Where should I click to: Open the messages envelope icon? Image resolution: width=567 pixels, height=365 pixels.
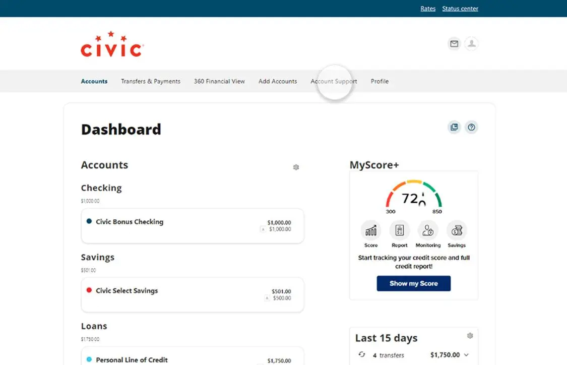click(x=454, y=44)
